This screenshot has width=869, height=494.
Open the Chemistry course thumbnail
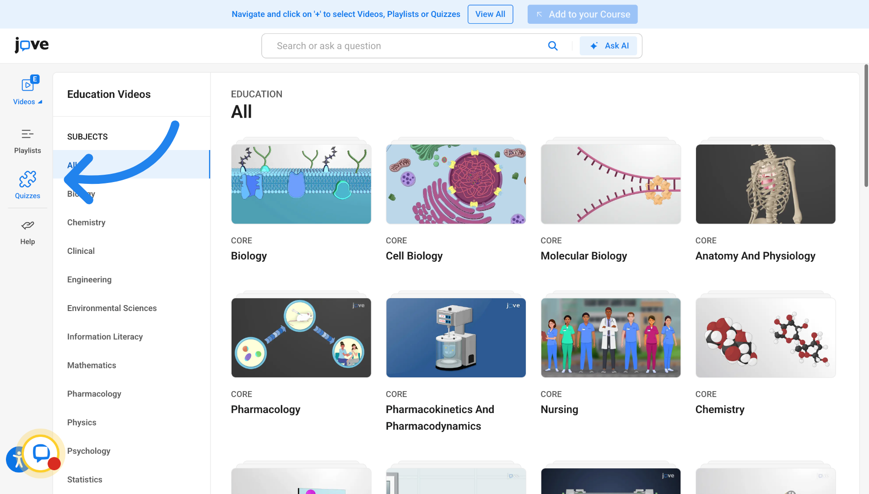pyautogui.click(x=766, y=338)
